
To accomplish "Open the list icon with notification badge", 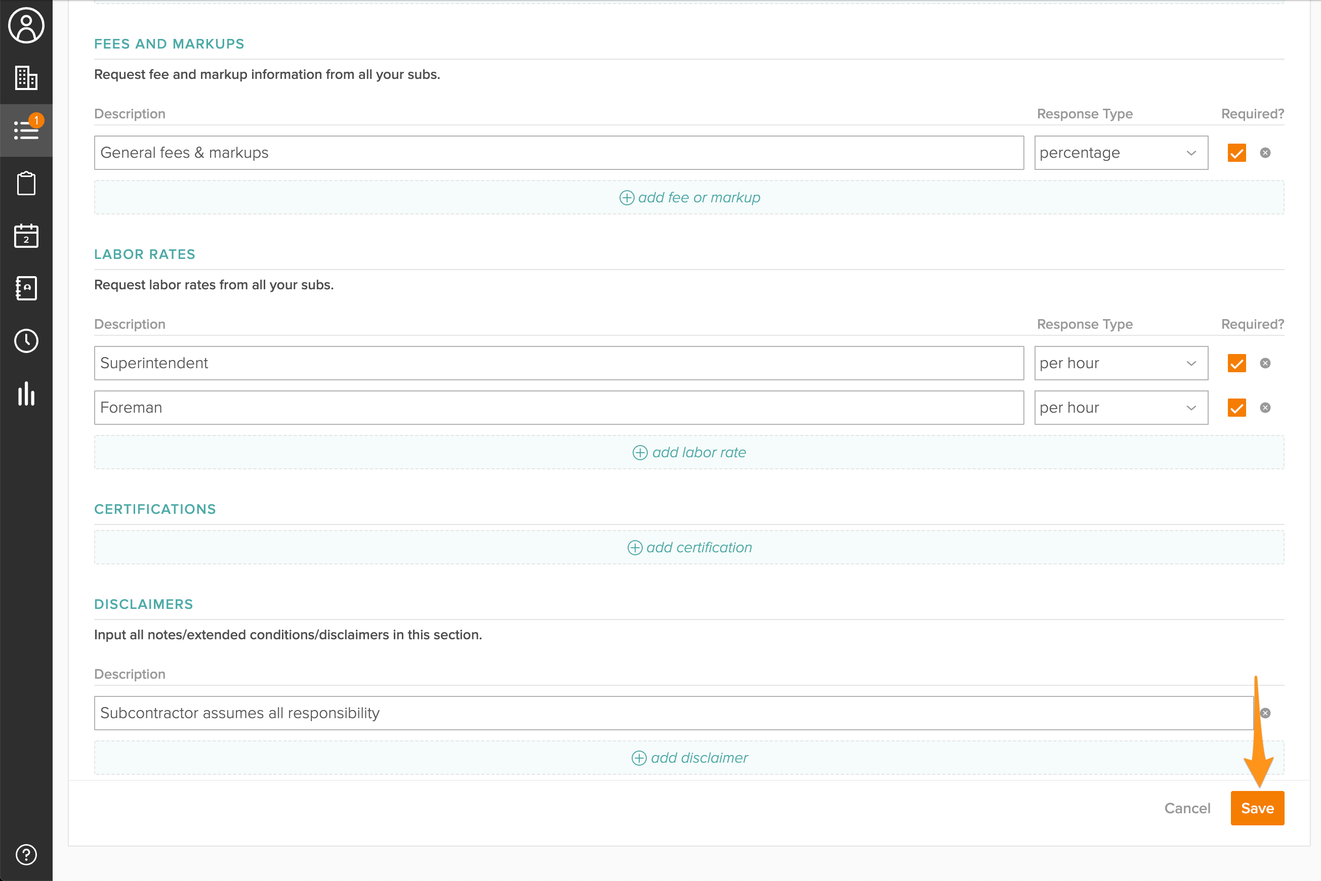I will 26,130.
